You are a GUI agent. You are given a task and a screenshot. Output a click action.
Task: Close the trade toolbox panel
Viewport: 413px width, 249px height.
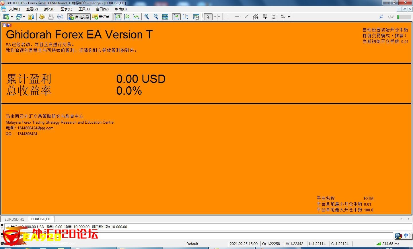click(2, 225)
